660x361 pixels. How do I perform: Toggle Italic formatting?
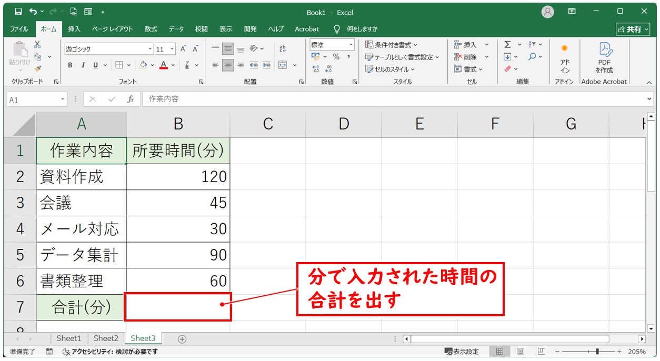tap(83, 65)
